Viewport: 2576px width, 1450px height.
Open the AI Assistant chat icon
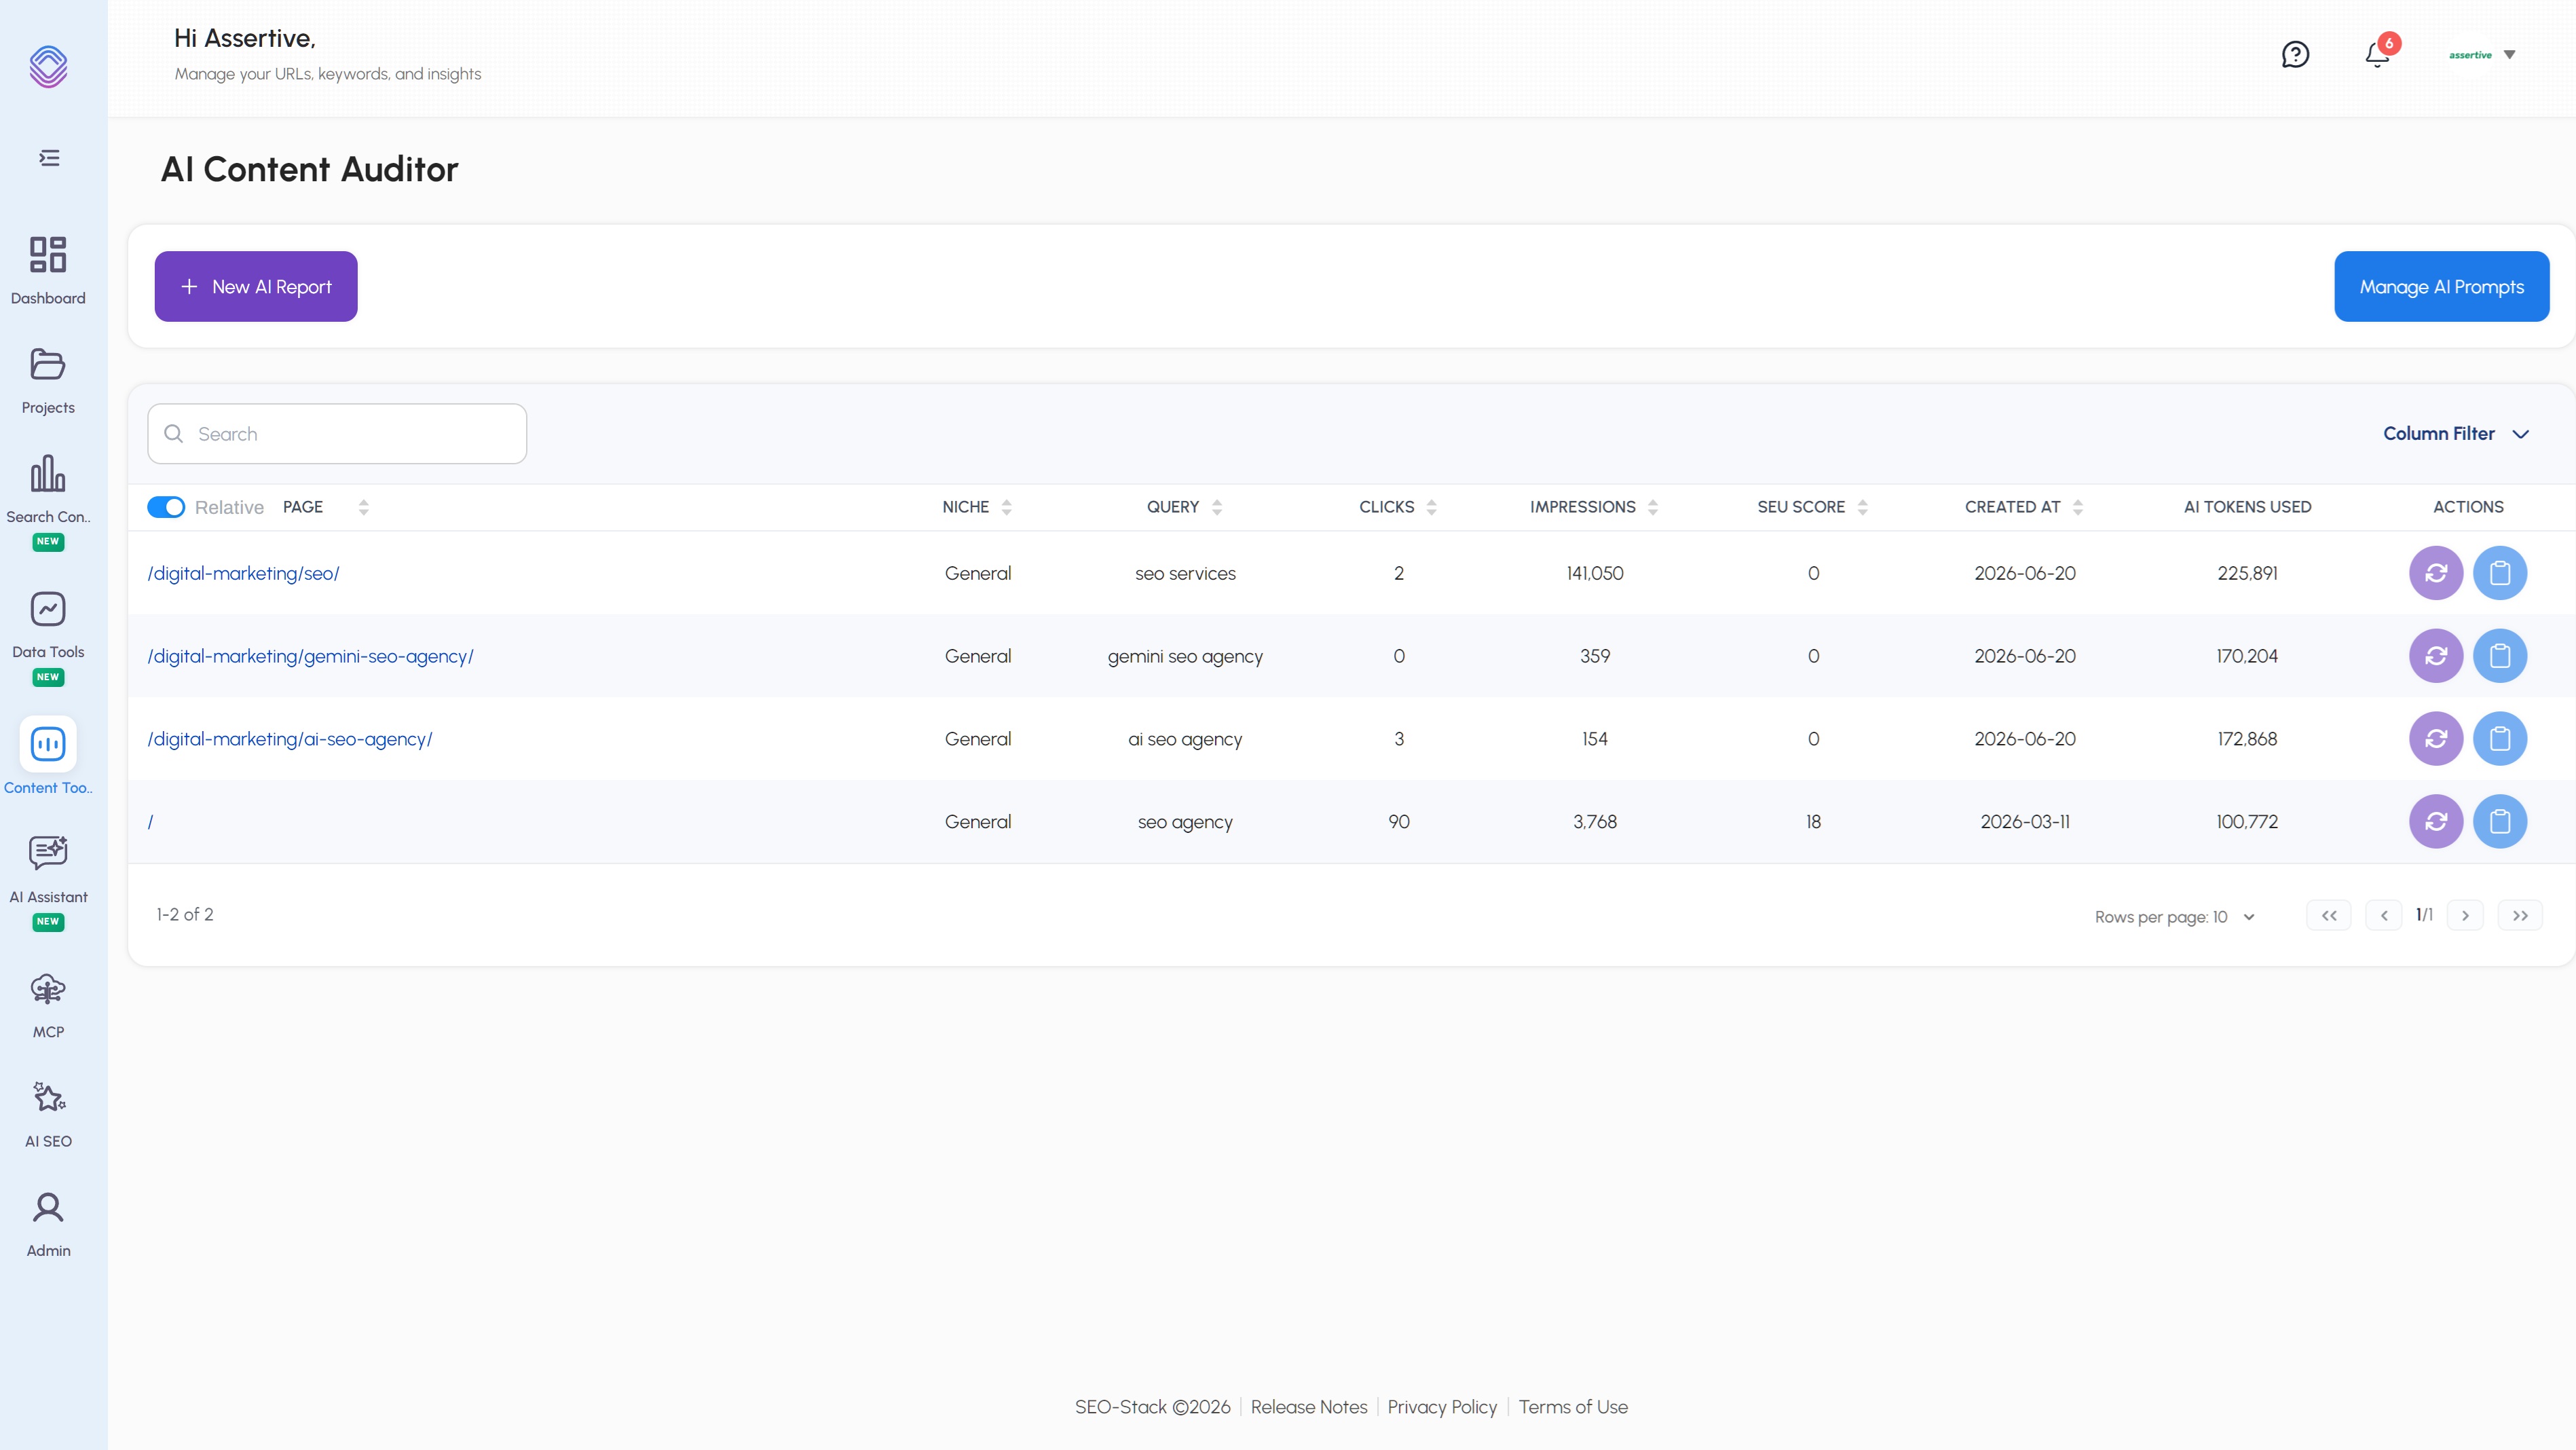click(48, 853)
